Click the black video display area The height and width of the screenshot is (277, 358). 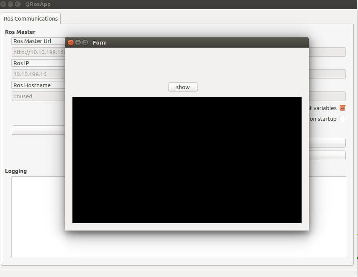(x=186, y=160)
